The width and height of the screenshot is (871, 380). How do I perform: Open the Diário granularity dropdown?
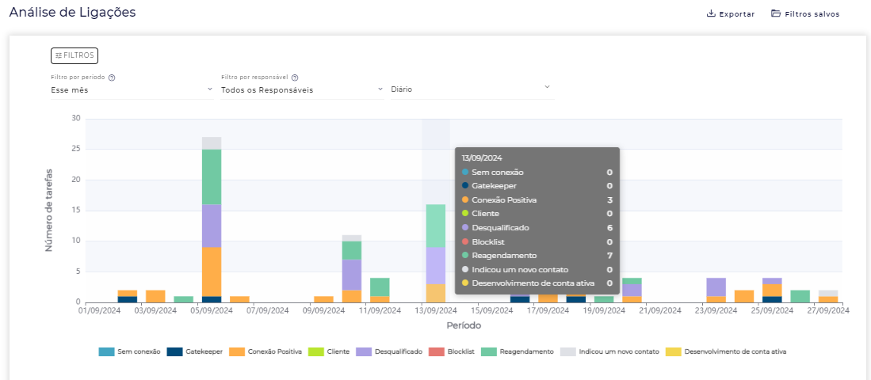(469, 89)
